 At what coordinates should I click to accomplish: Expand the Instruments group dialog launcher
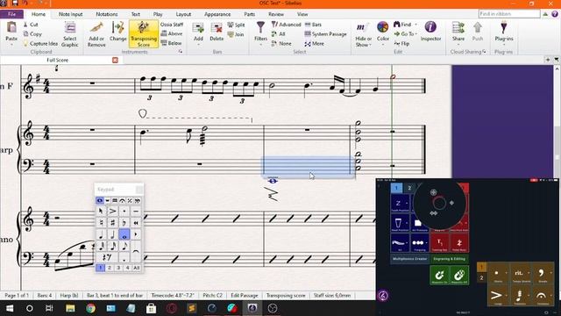pos(181,52)
